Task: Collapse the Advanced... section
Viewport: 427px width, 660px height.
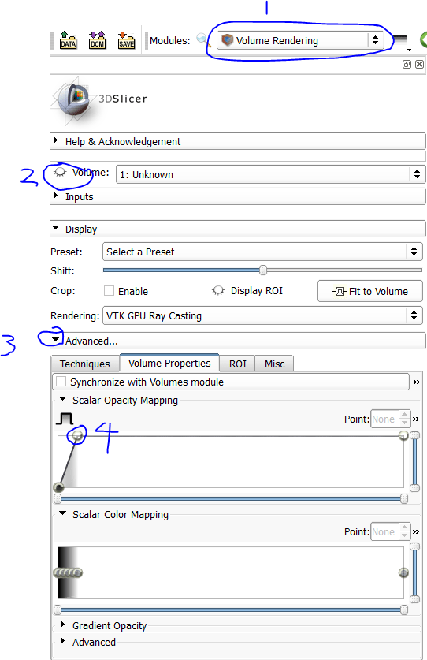Action: (238, 341)
